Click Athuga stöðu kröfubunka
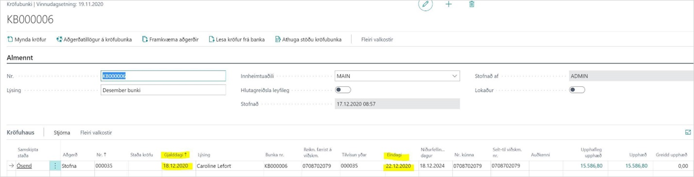Viewport: 694px width, 177px height. click(x=308, y=40)
